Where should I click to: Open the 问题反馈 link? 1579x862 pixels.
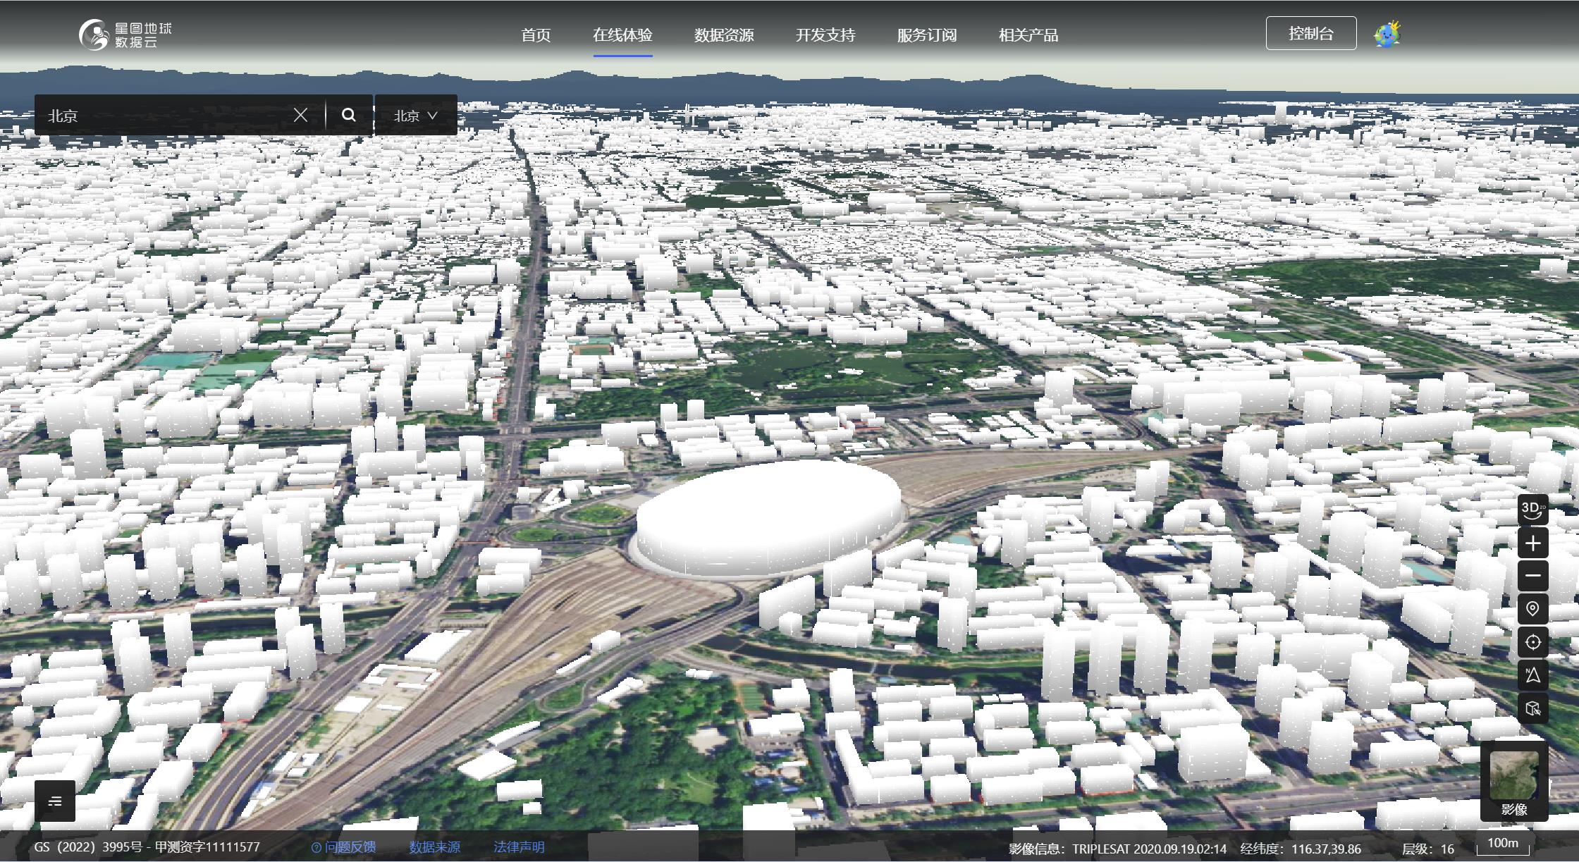point(350,847)
